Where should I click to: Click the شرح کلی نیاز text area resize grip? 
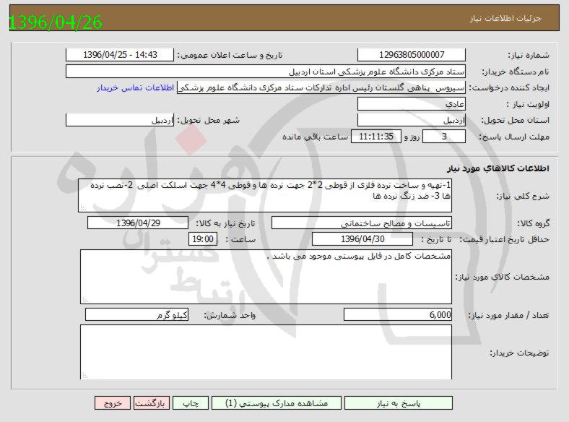tap(83, 207)
